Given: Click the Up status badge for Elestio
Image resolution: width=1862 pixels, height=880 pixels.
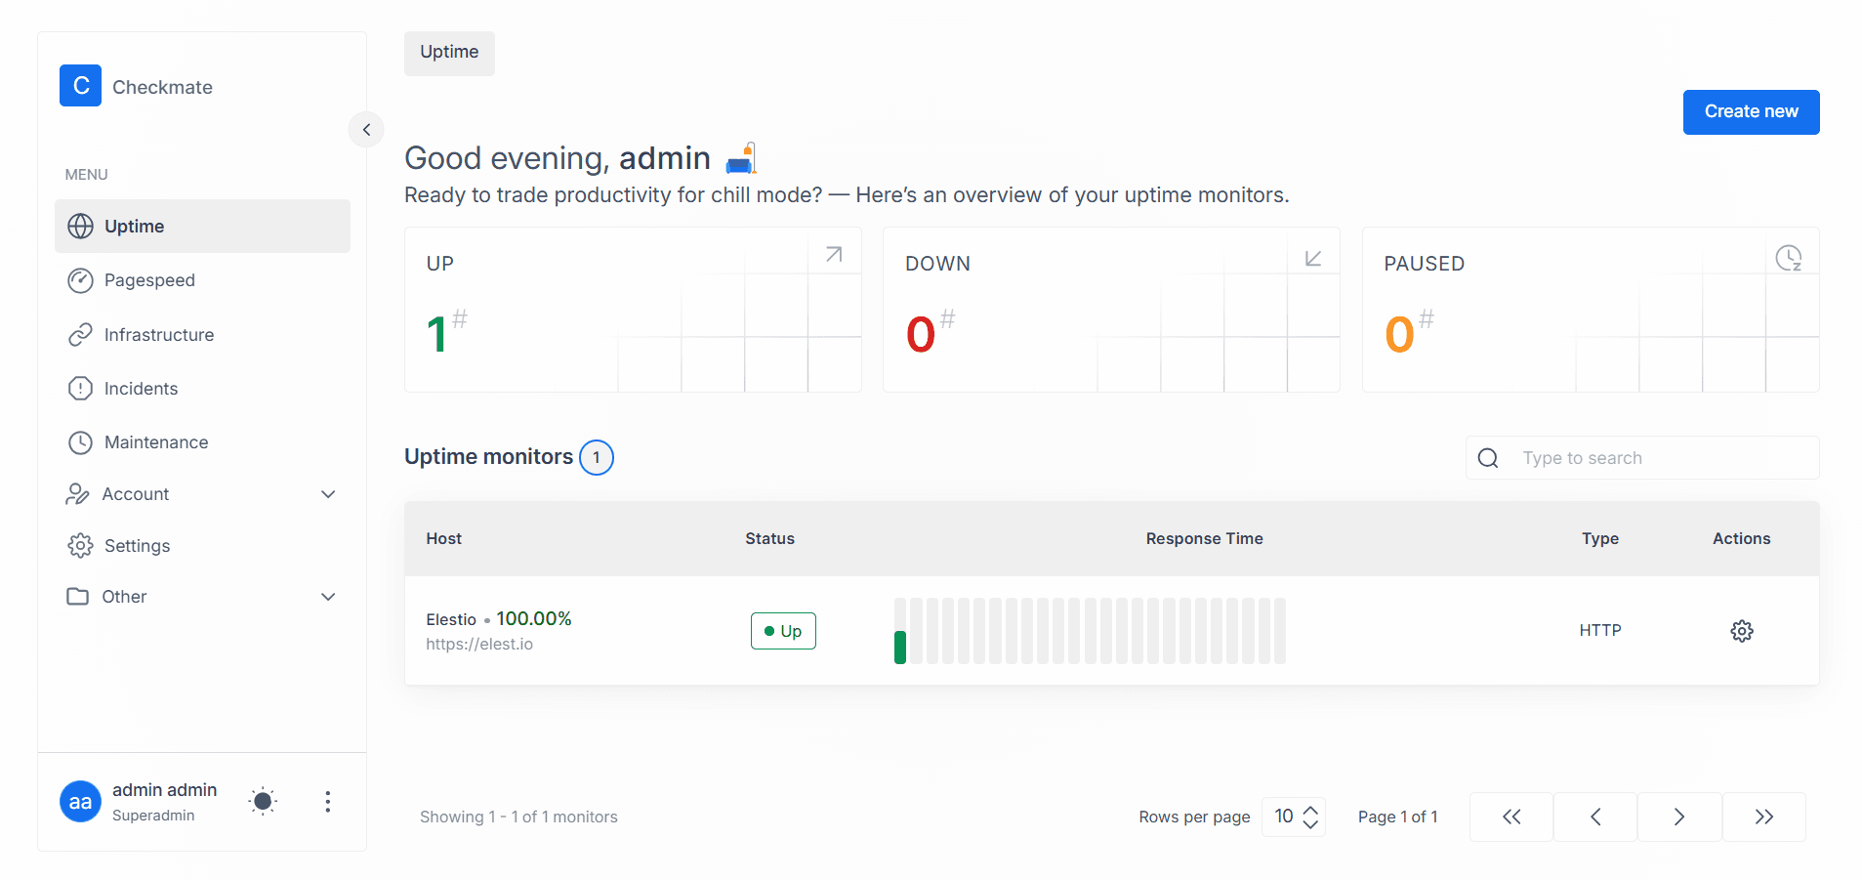Looking at the screenshot, I should [782, 630].
